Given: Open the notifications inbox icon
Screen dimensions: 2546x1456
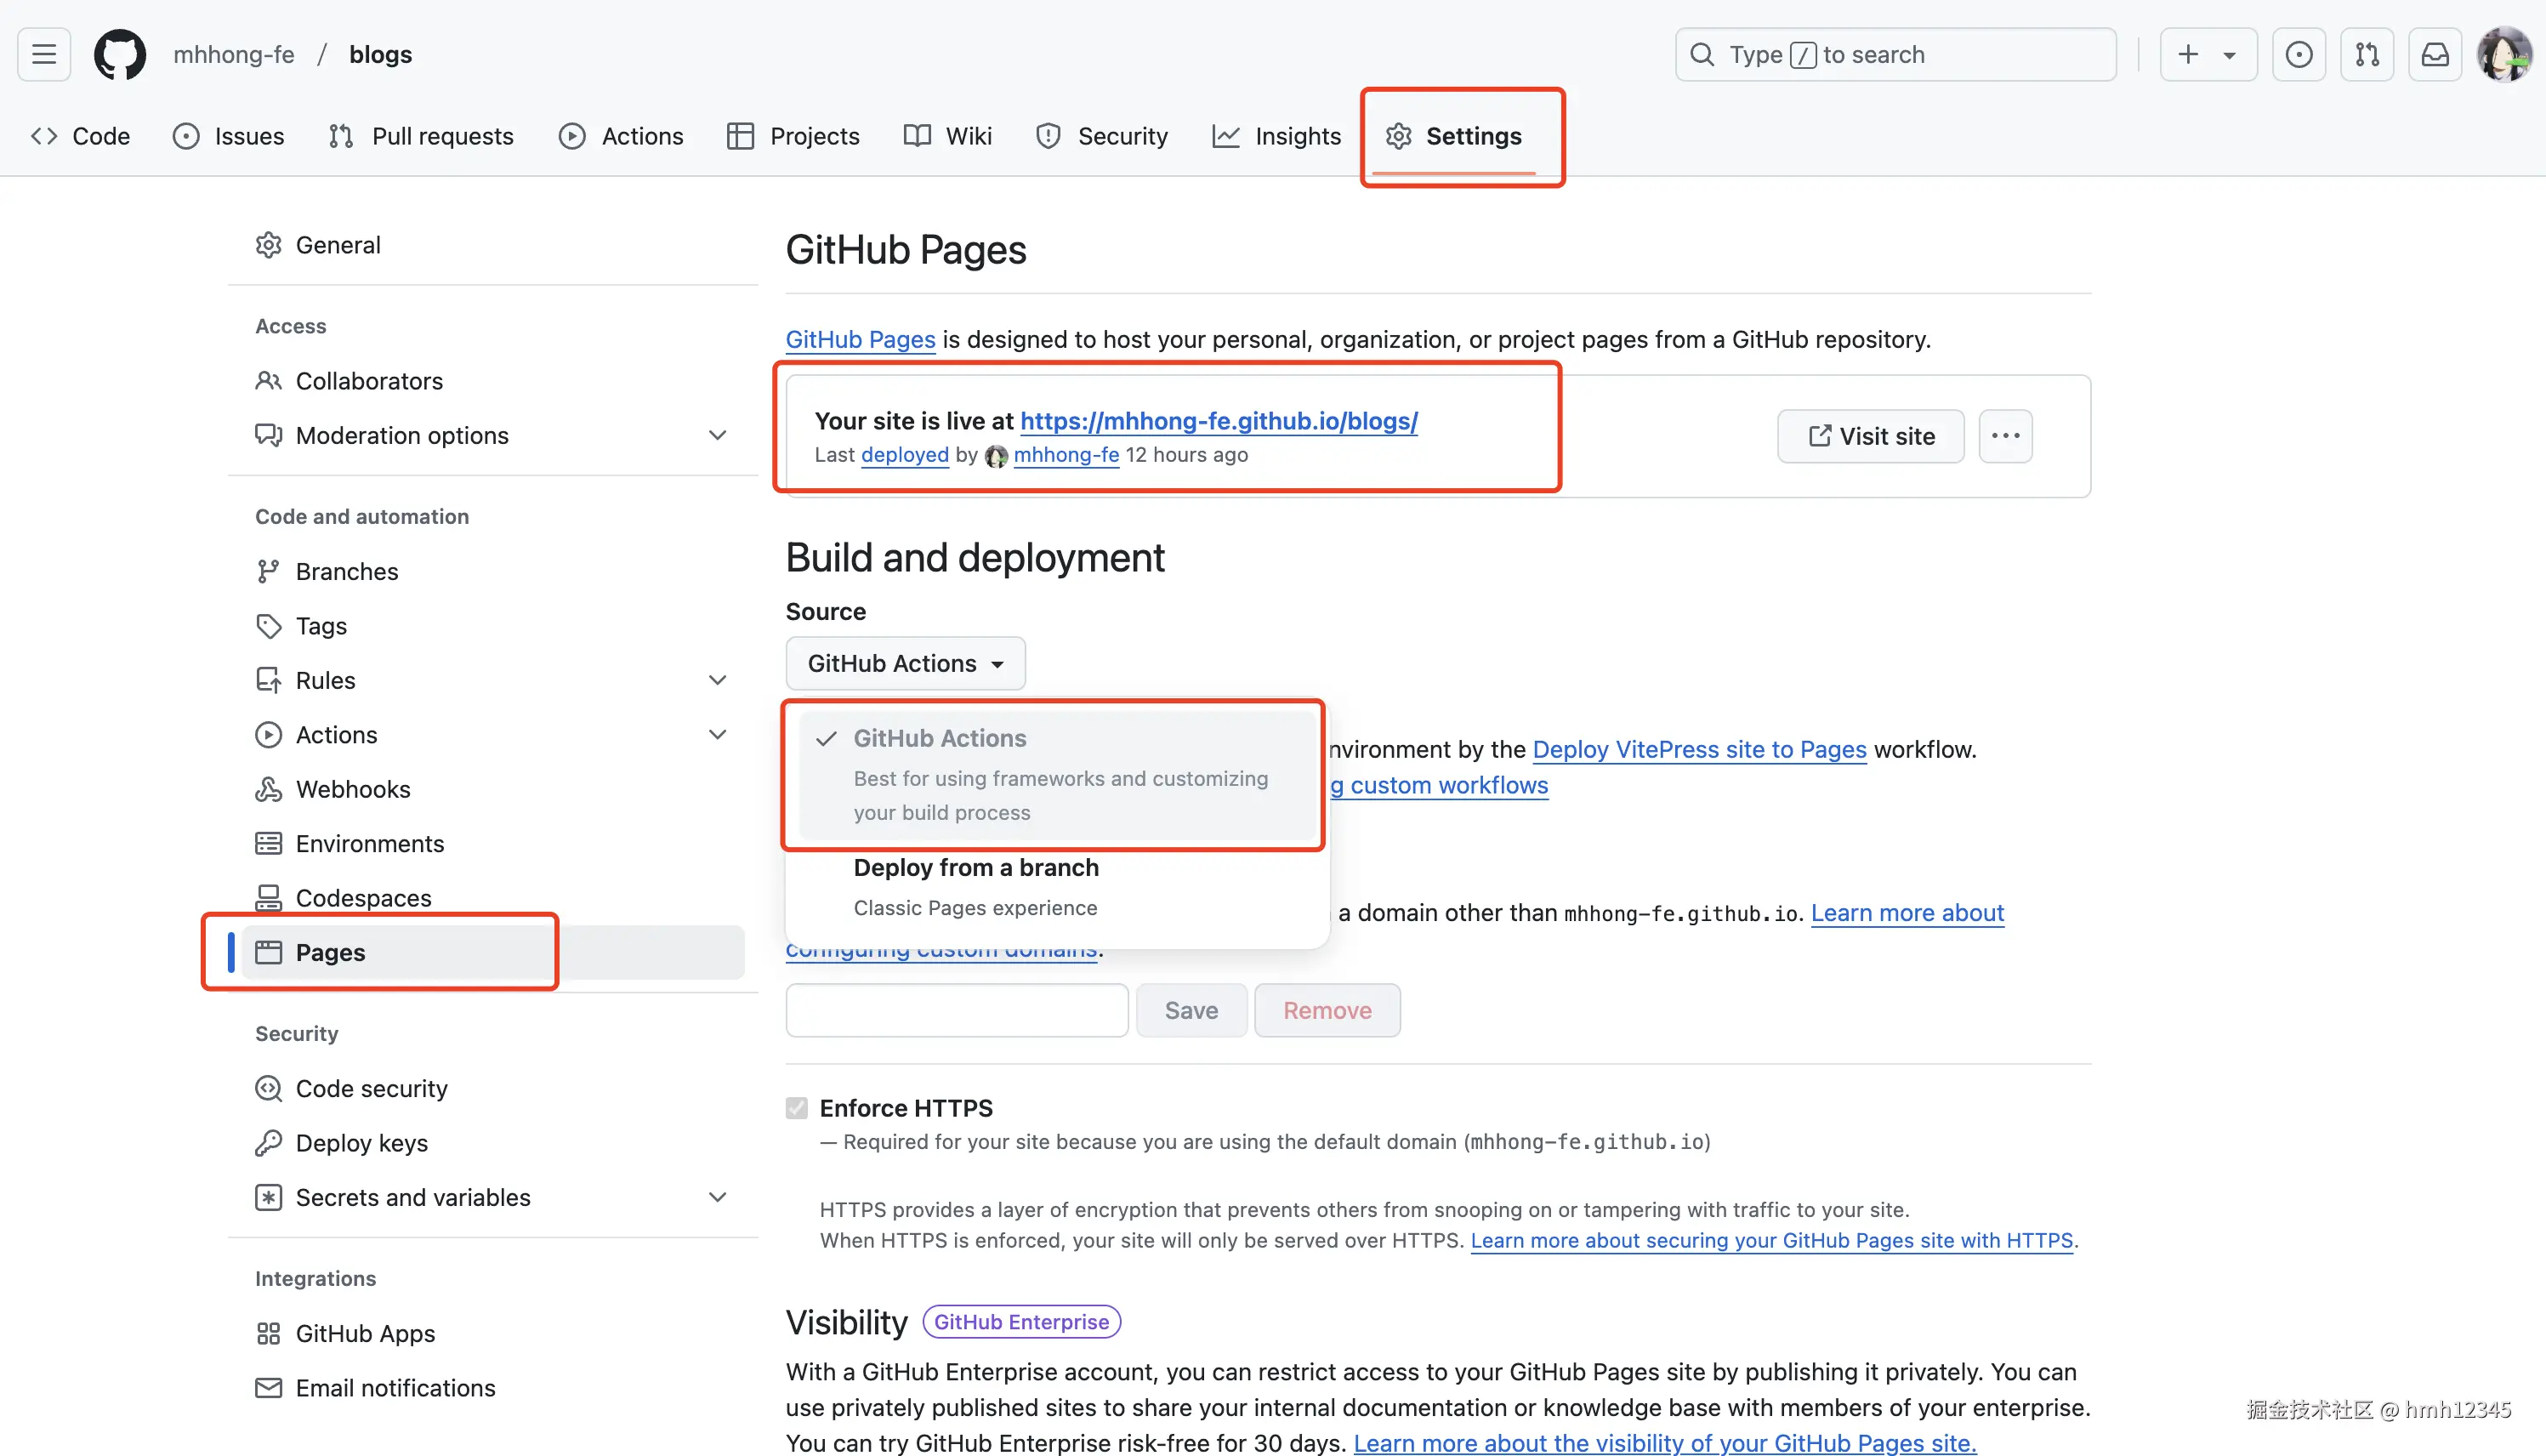Looking at the screenshot, I should point(2434,54).
